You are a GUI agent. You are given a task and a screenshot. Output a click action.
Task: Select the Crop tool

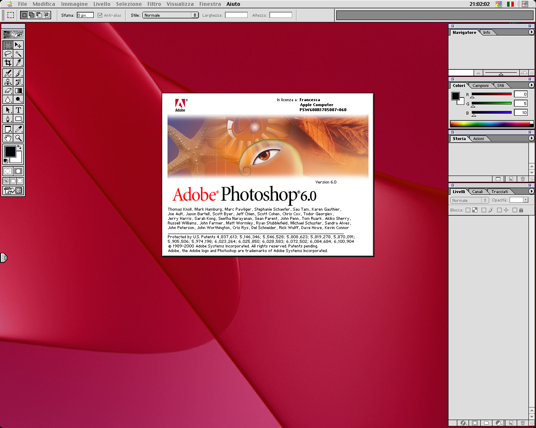[x=8, y=63]
